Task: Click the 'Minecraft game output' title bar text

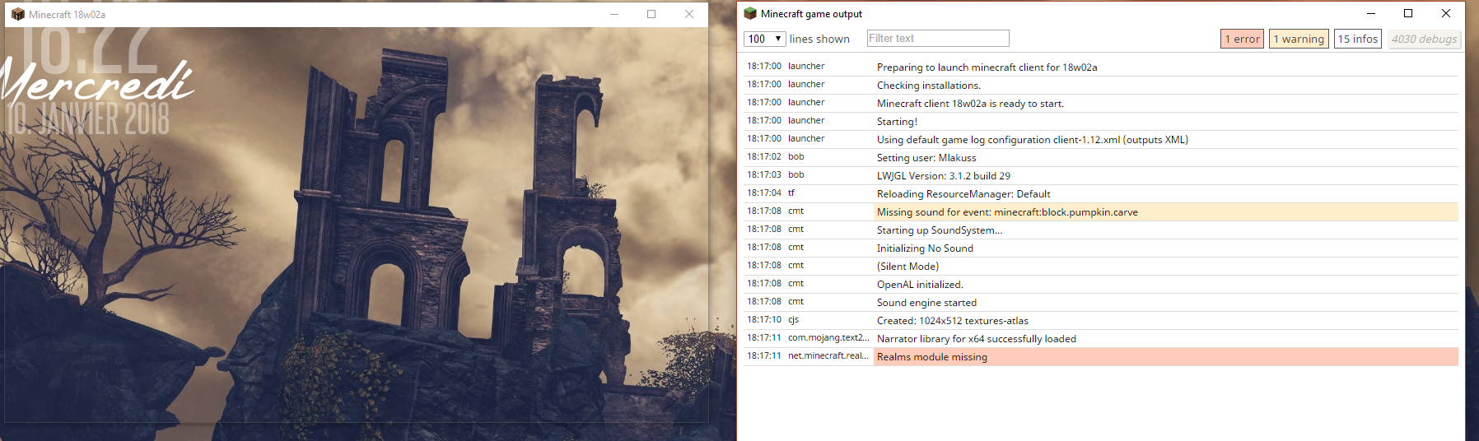Action: click(811, 14)
